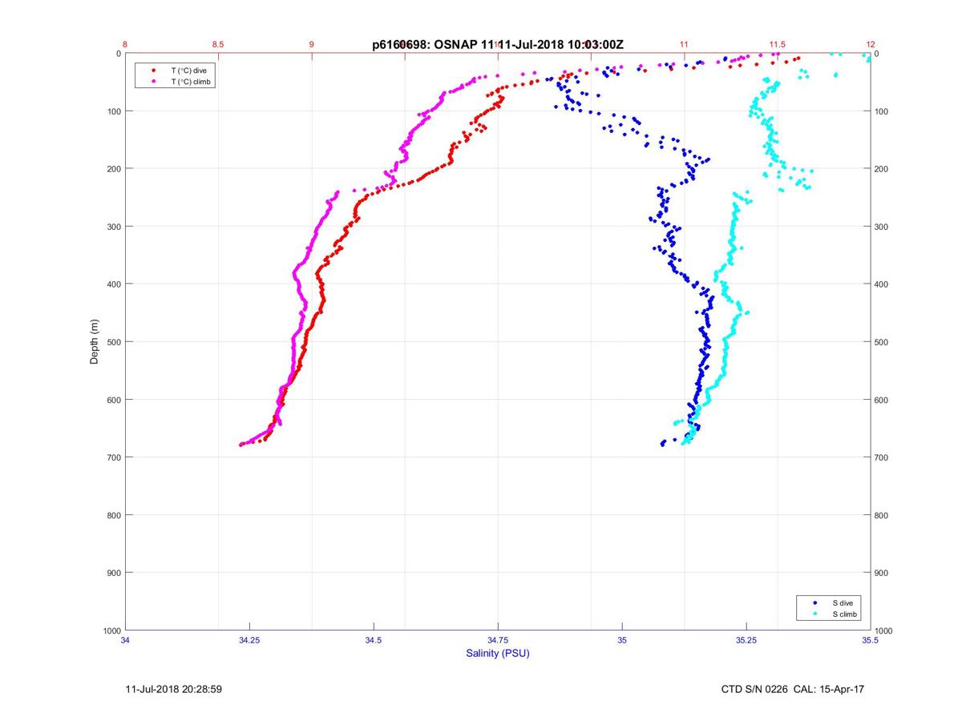Viewport: 962px width, 709px height.
Task: Click salinity tick label '34.5'
Action: coord(374,640)
